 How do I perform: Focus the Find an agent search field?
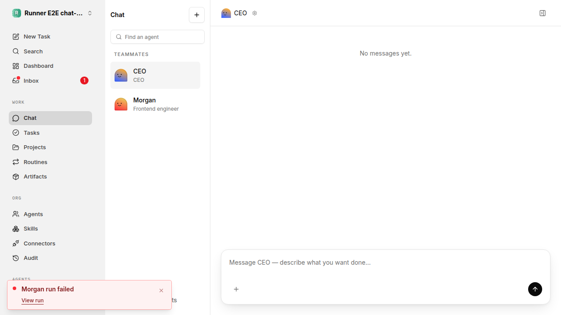(157, 37)
